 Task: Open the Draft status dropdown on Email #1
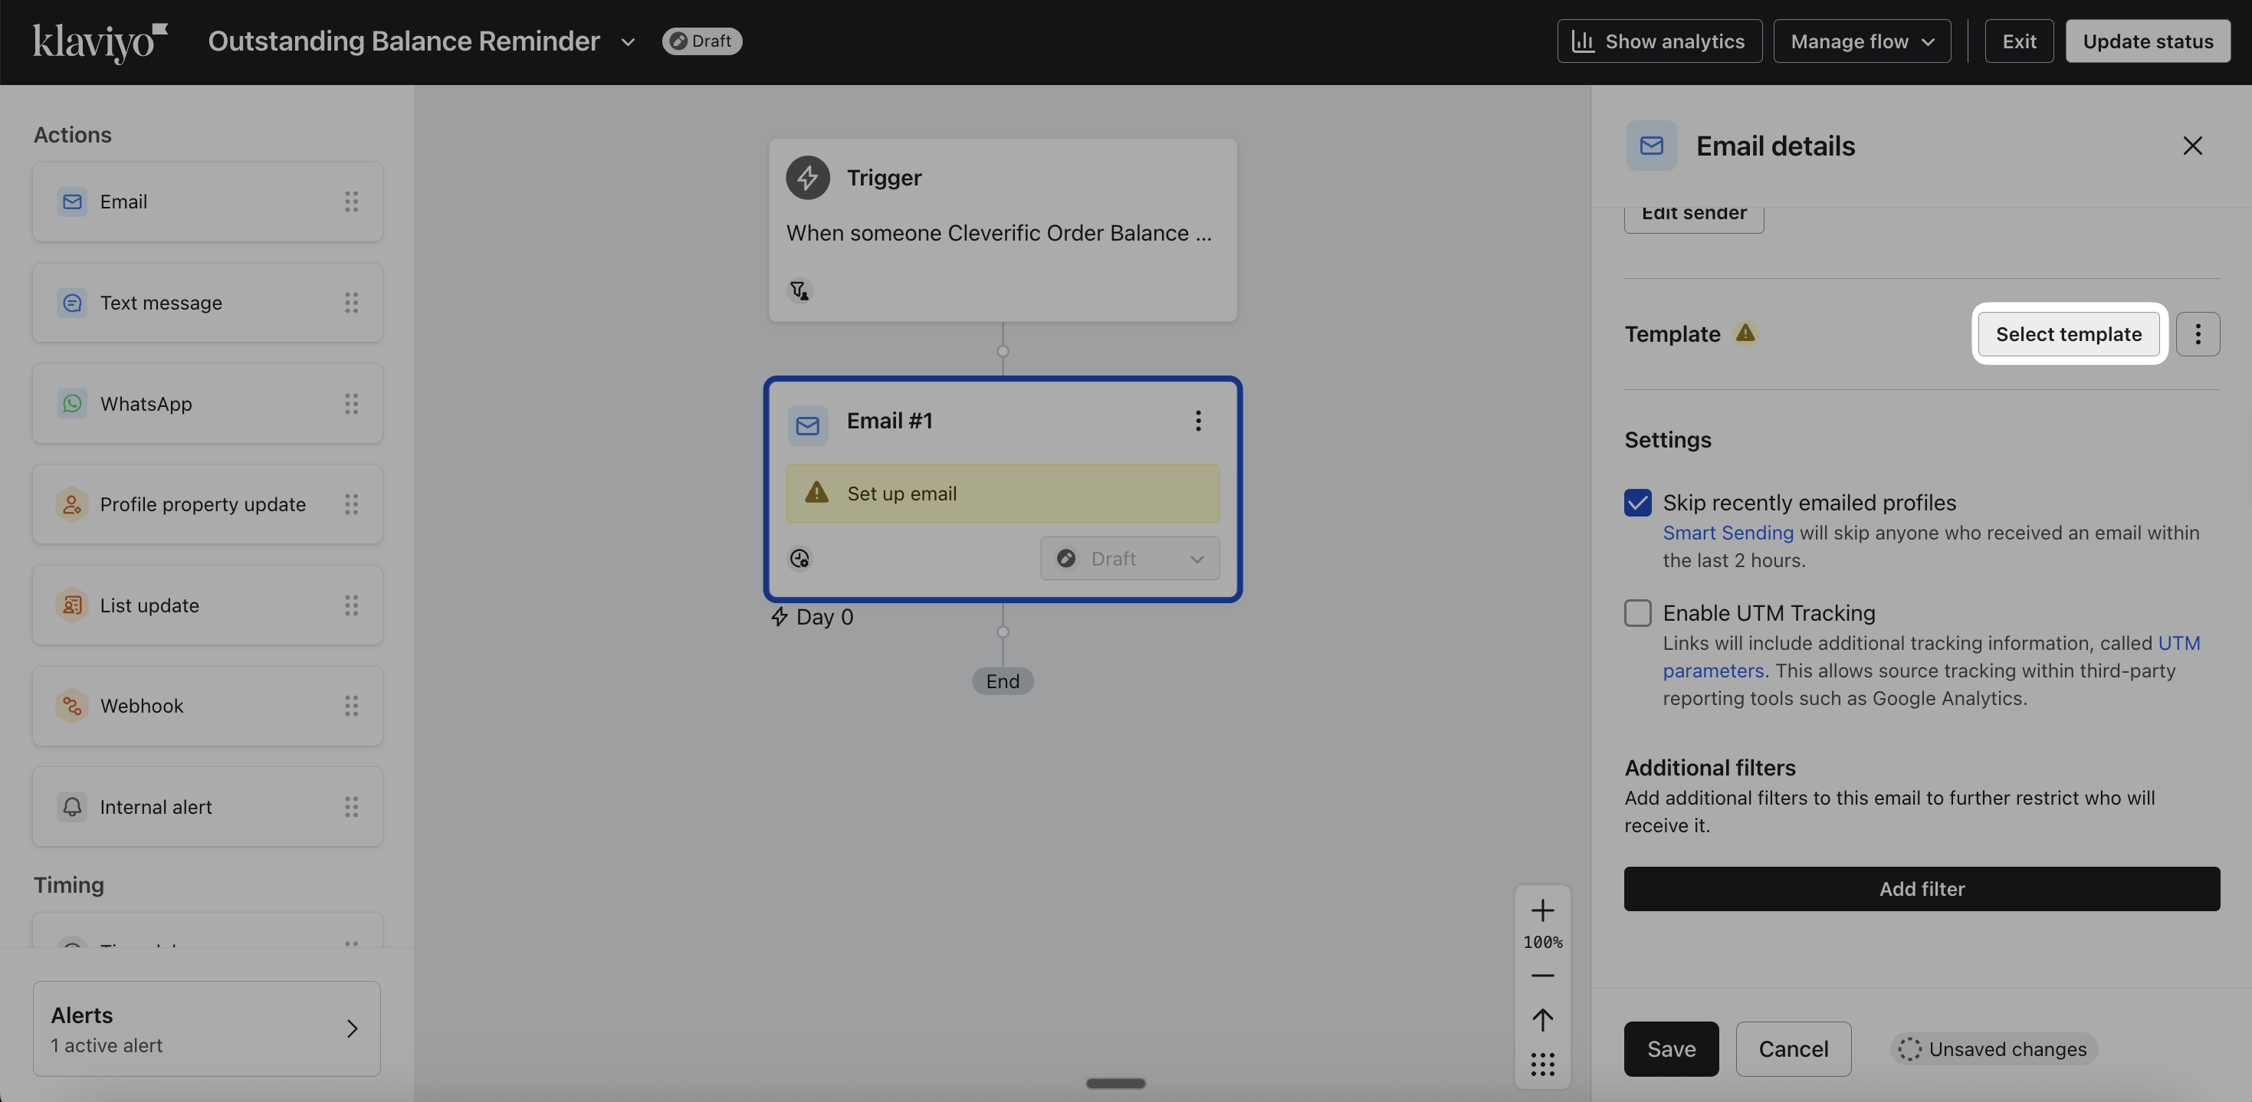[1130, 559]
